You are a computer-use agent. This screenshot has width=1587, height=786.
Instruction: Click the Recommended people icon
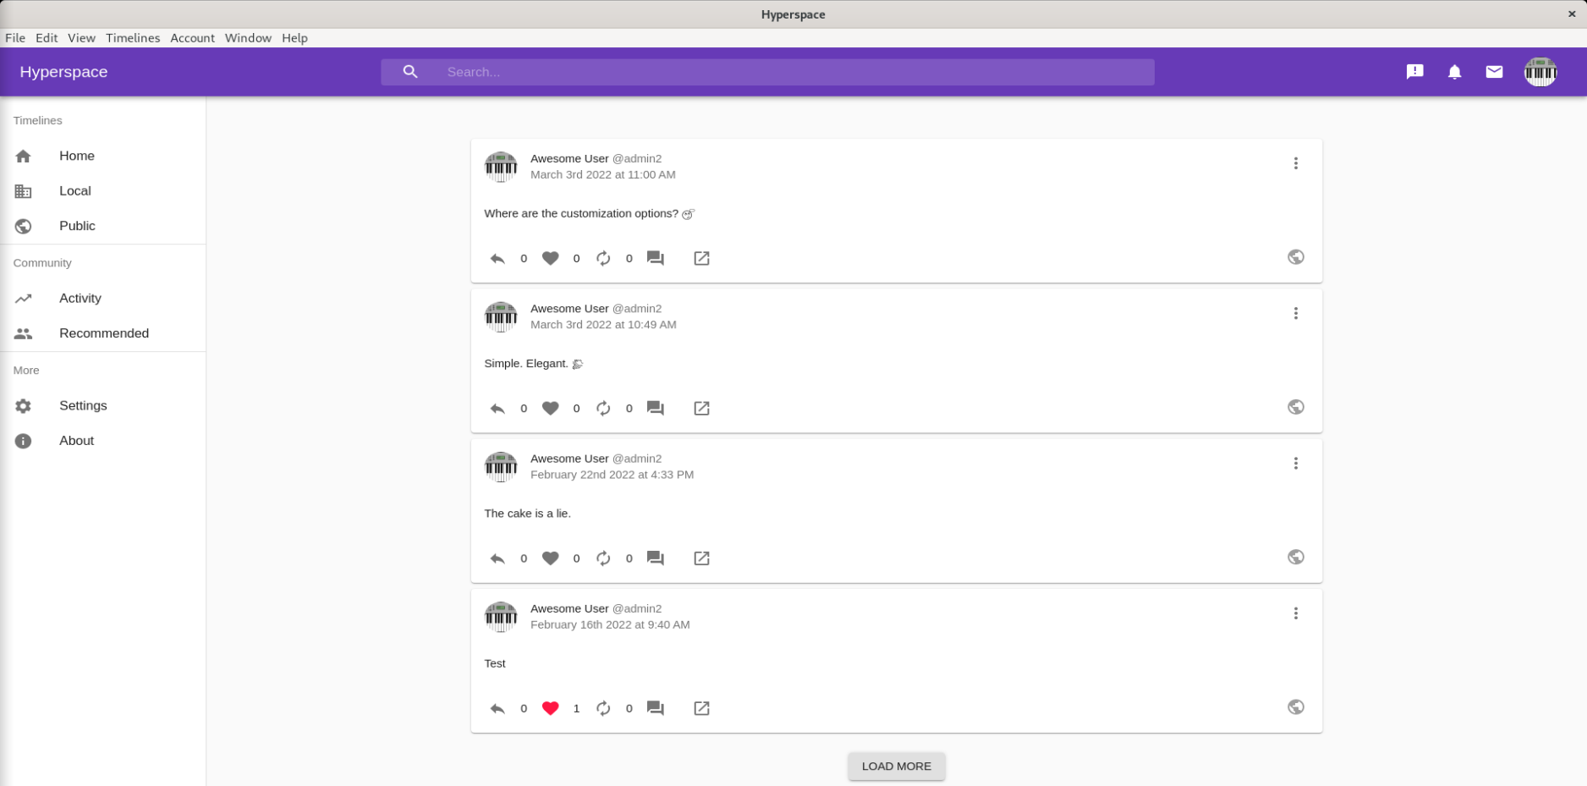point(23,333)
